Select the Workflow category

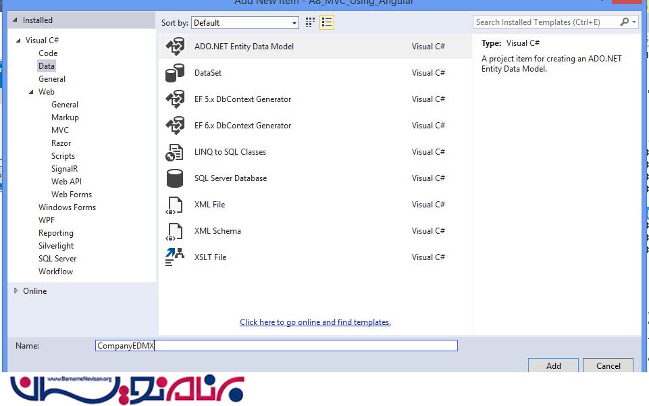(x=55, y=271)
